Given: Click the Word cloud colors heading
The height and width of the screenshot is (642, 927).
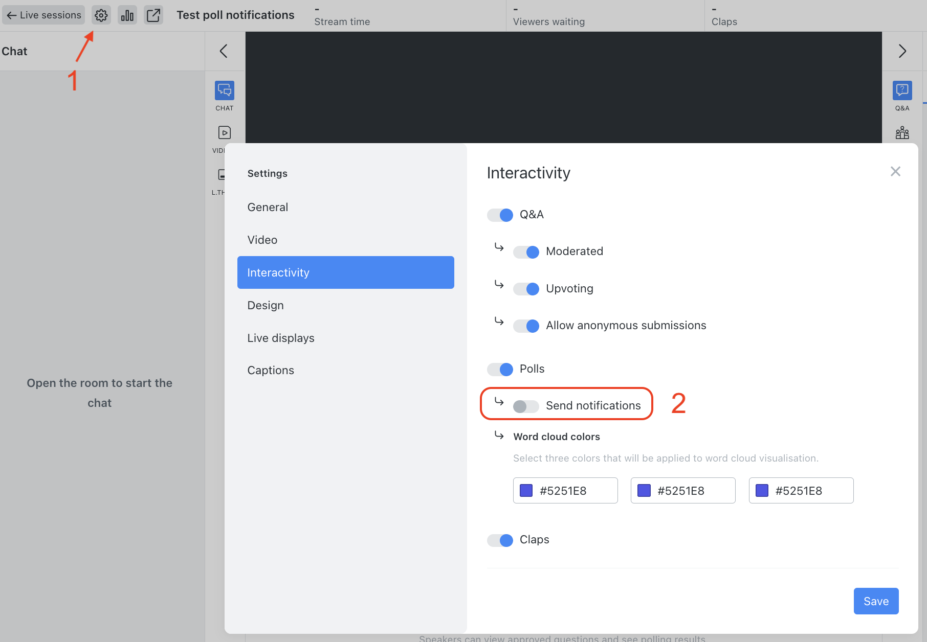Looking at the screenshot, I should (557, 437).
